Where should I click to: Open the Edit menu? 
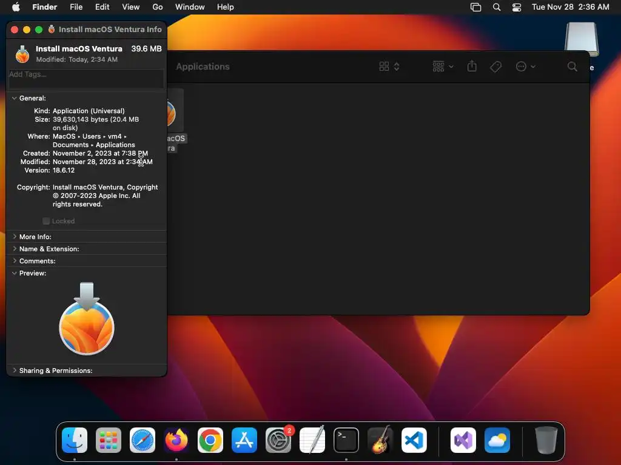click(102, 7)
